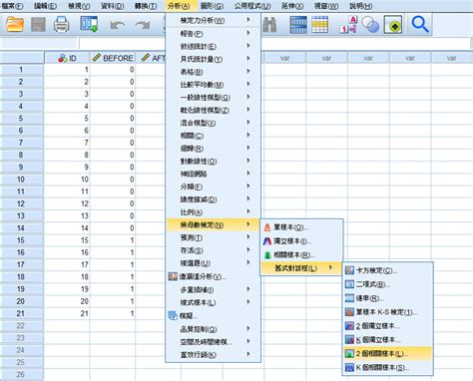Choose K 個獨立樣本 legacy test

pyautogui.click(x=388, y=340)
